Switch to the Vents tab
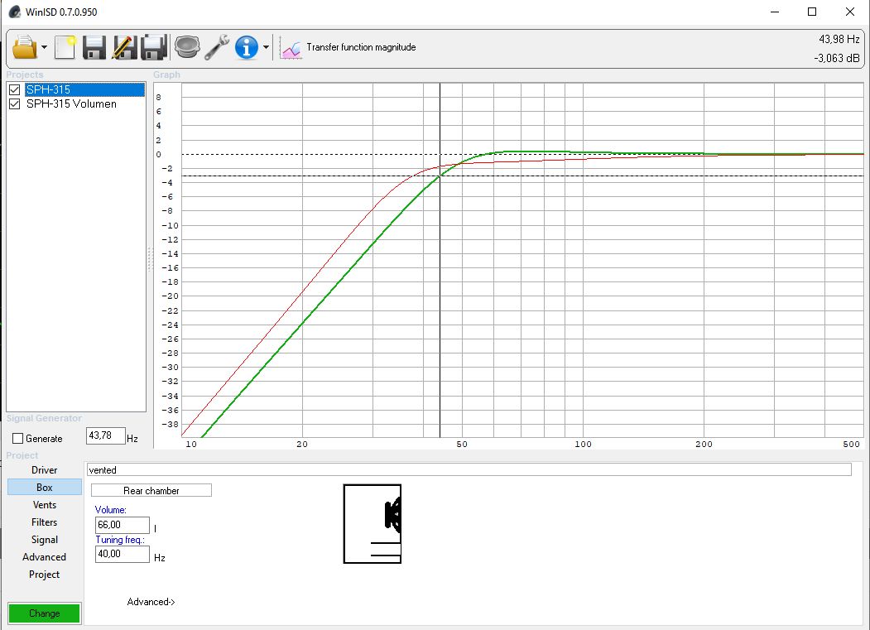This screenshot has width=870, height=630. coord(45,505)
